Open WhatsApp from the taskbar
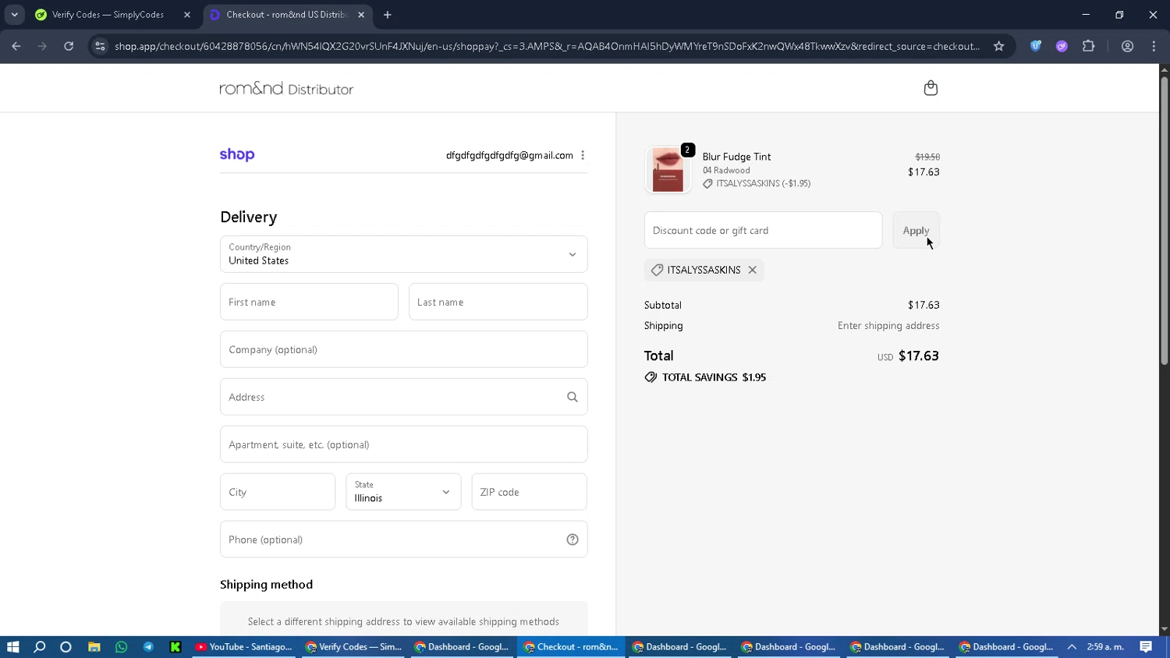The height and width of the screenshot is (658, 1170). click(x=121, y=646)
